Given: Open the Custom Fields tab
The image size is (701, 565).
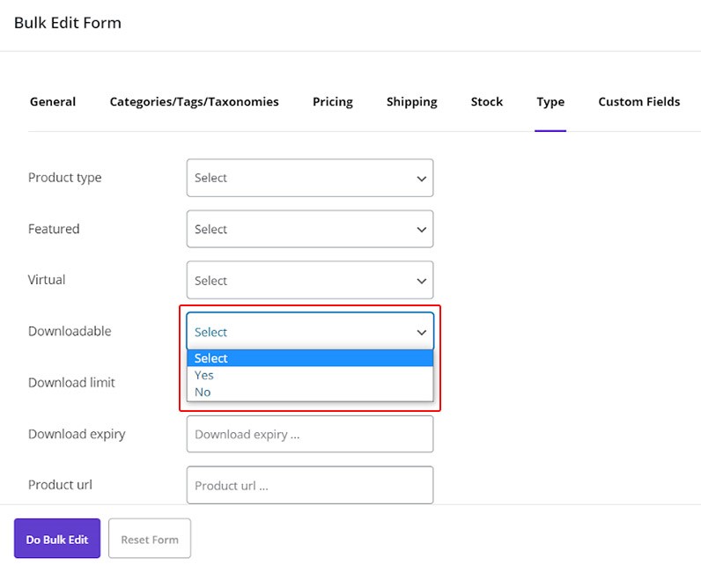Looking at the screenshot, I should click(x=638, y=102).
